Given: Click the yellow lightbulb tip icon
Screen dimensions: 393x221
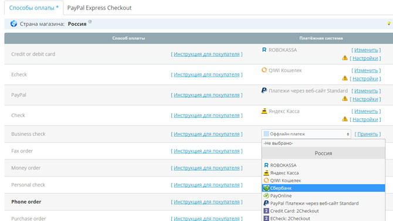Looking at the screenshot, I should click(x=389, y=23).
